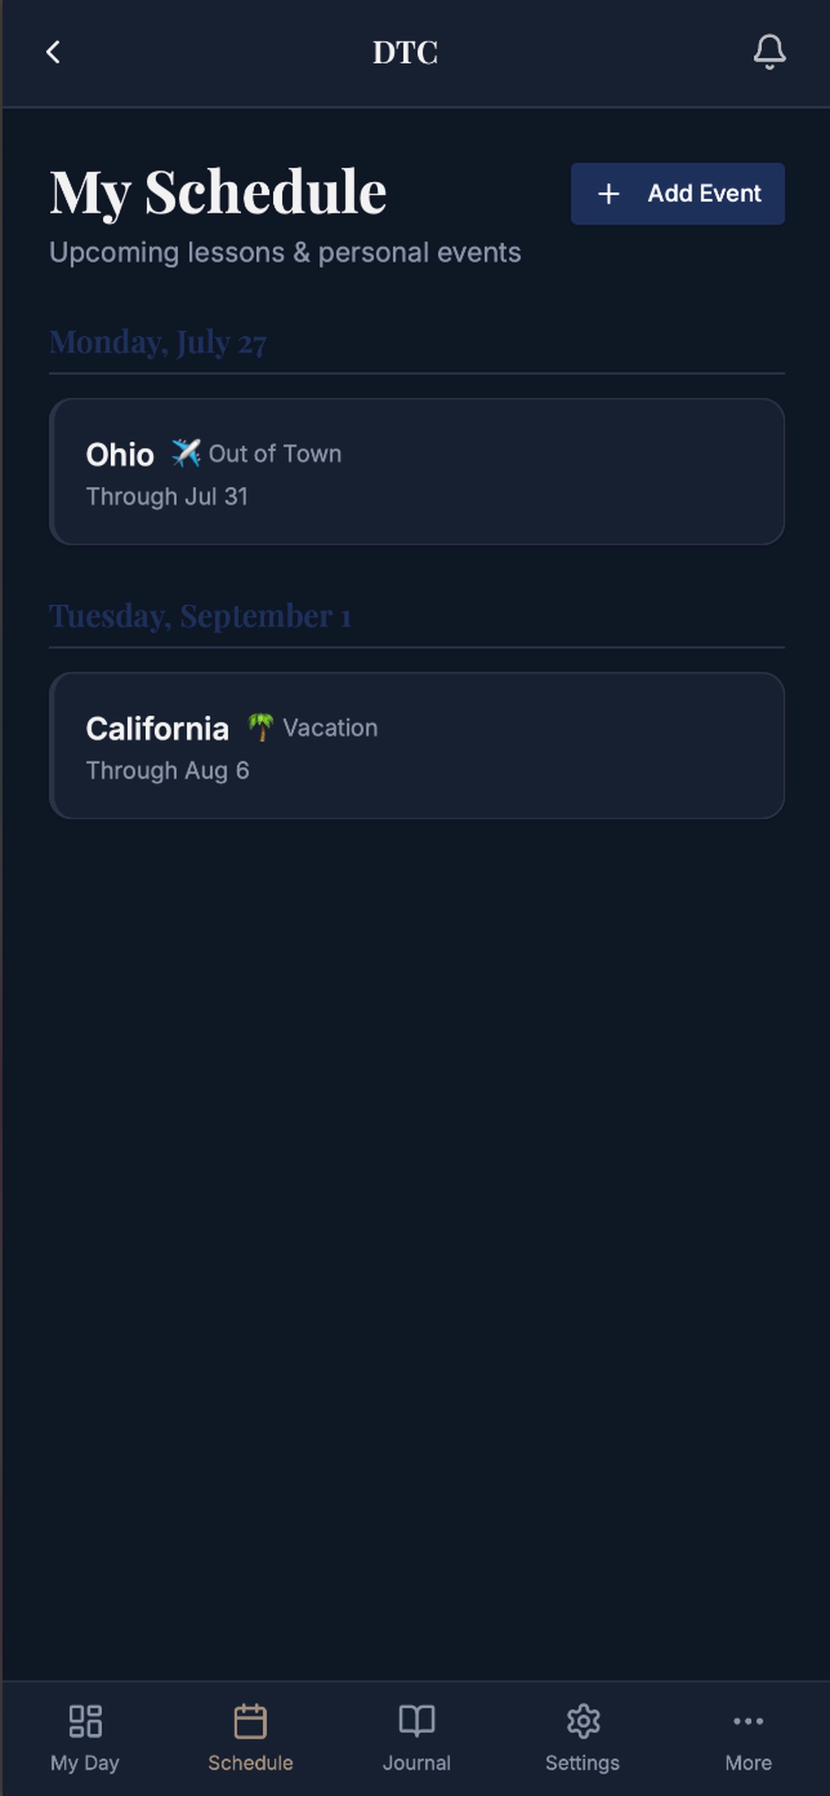Click the Through Aug 6 text

[x=167, y=771]
